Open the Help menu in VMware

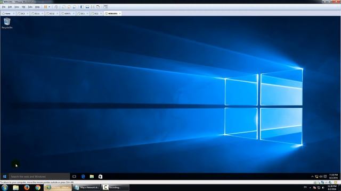37,7
